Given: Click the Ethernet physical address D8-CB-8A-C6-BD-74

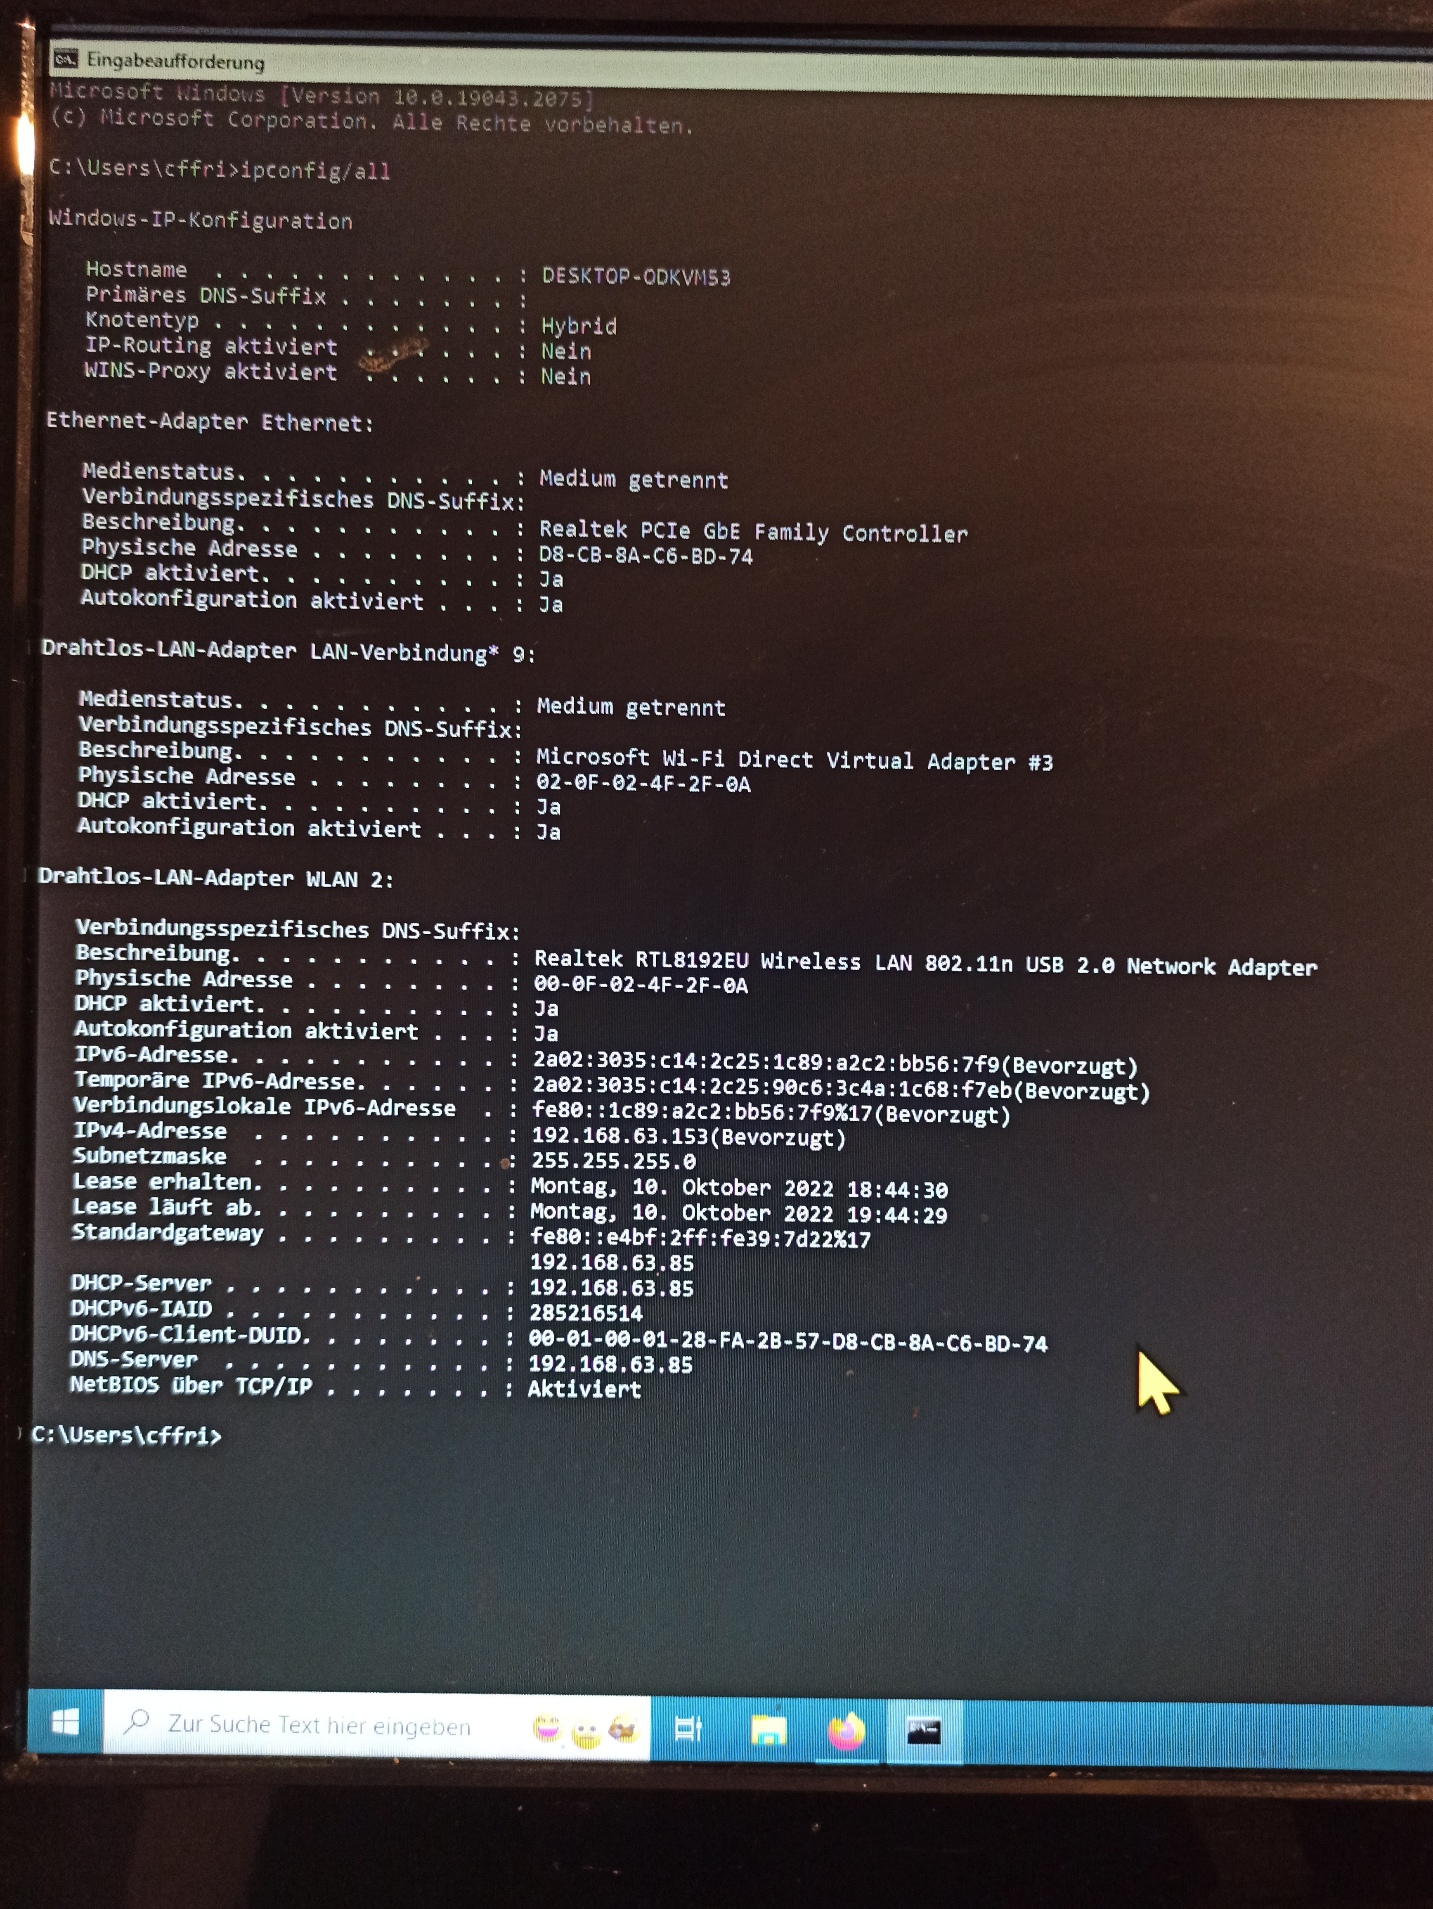Looking at the screenshot, I should pos(646,557).
